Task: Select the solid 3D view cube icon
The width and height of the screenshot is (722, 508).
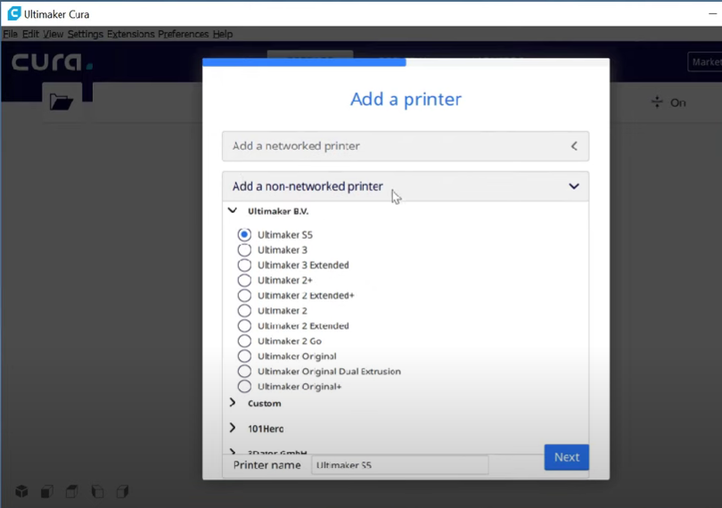Action: click(x=21, y=491)
